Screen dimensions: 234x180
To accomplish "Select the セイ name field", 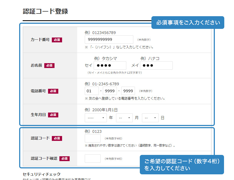I will click(x=110, y=65).
